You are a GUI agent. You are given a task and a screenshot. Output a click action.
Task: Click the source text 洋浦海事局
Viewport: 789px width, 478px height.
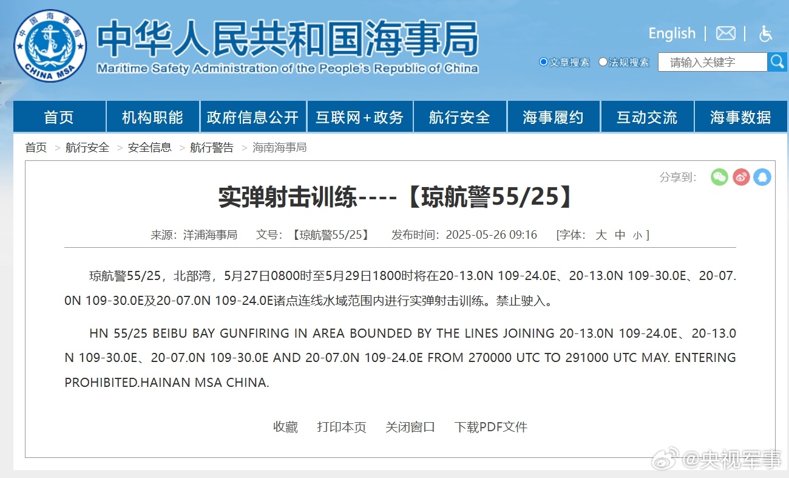click(210, 235)
